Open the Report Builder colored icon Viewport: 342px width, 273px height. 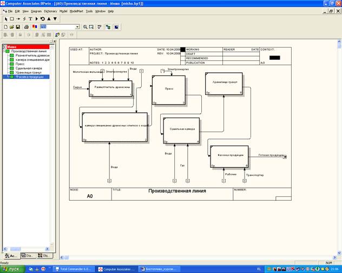[x=35, y=27]
